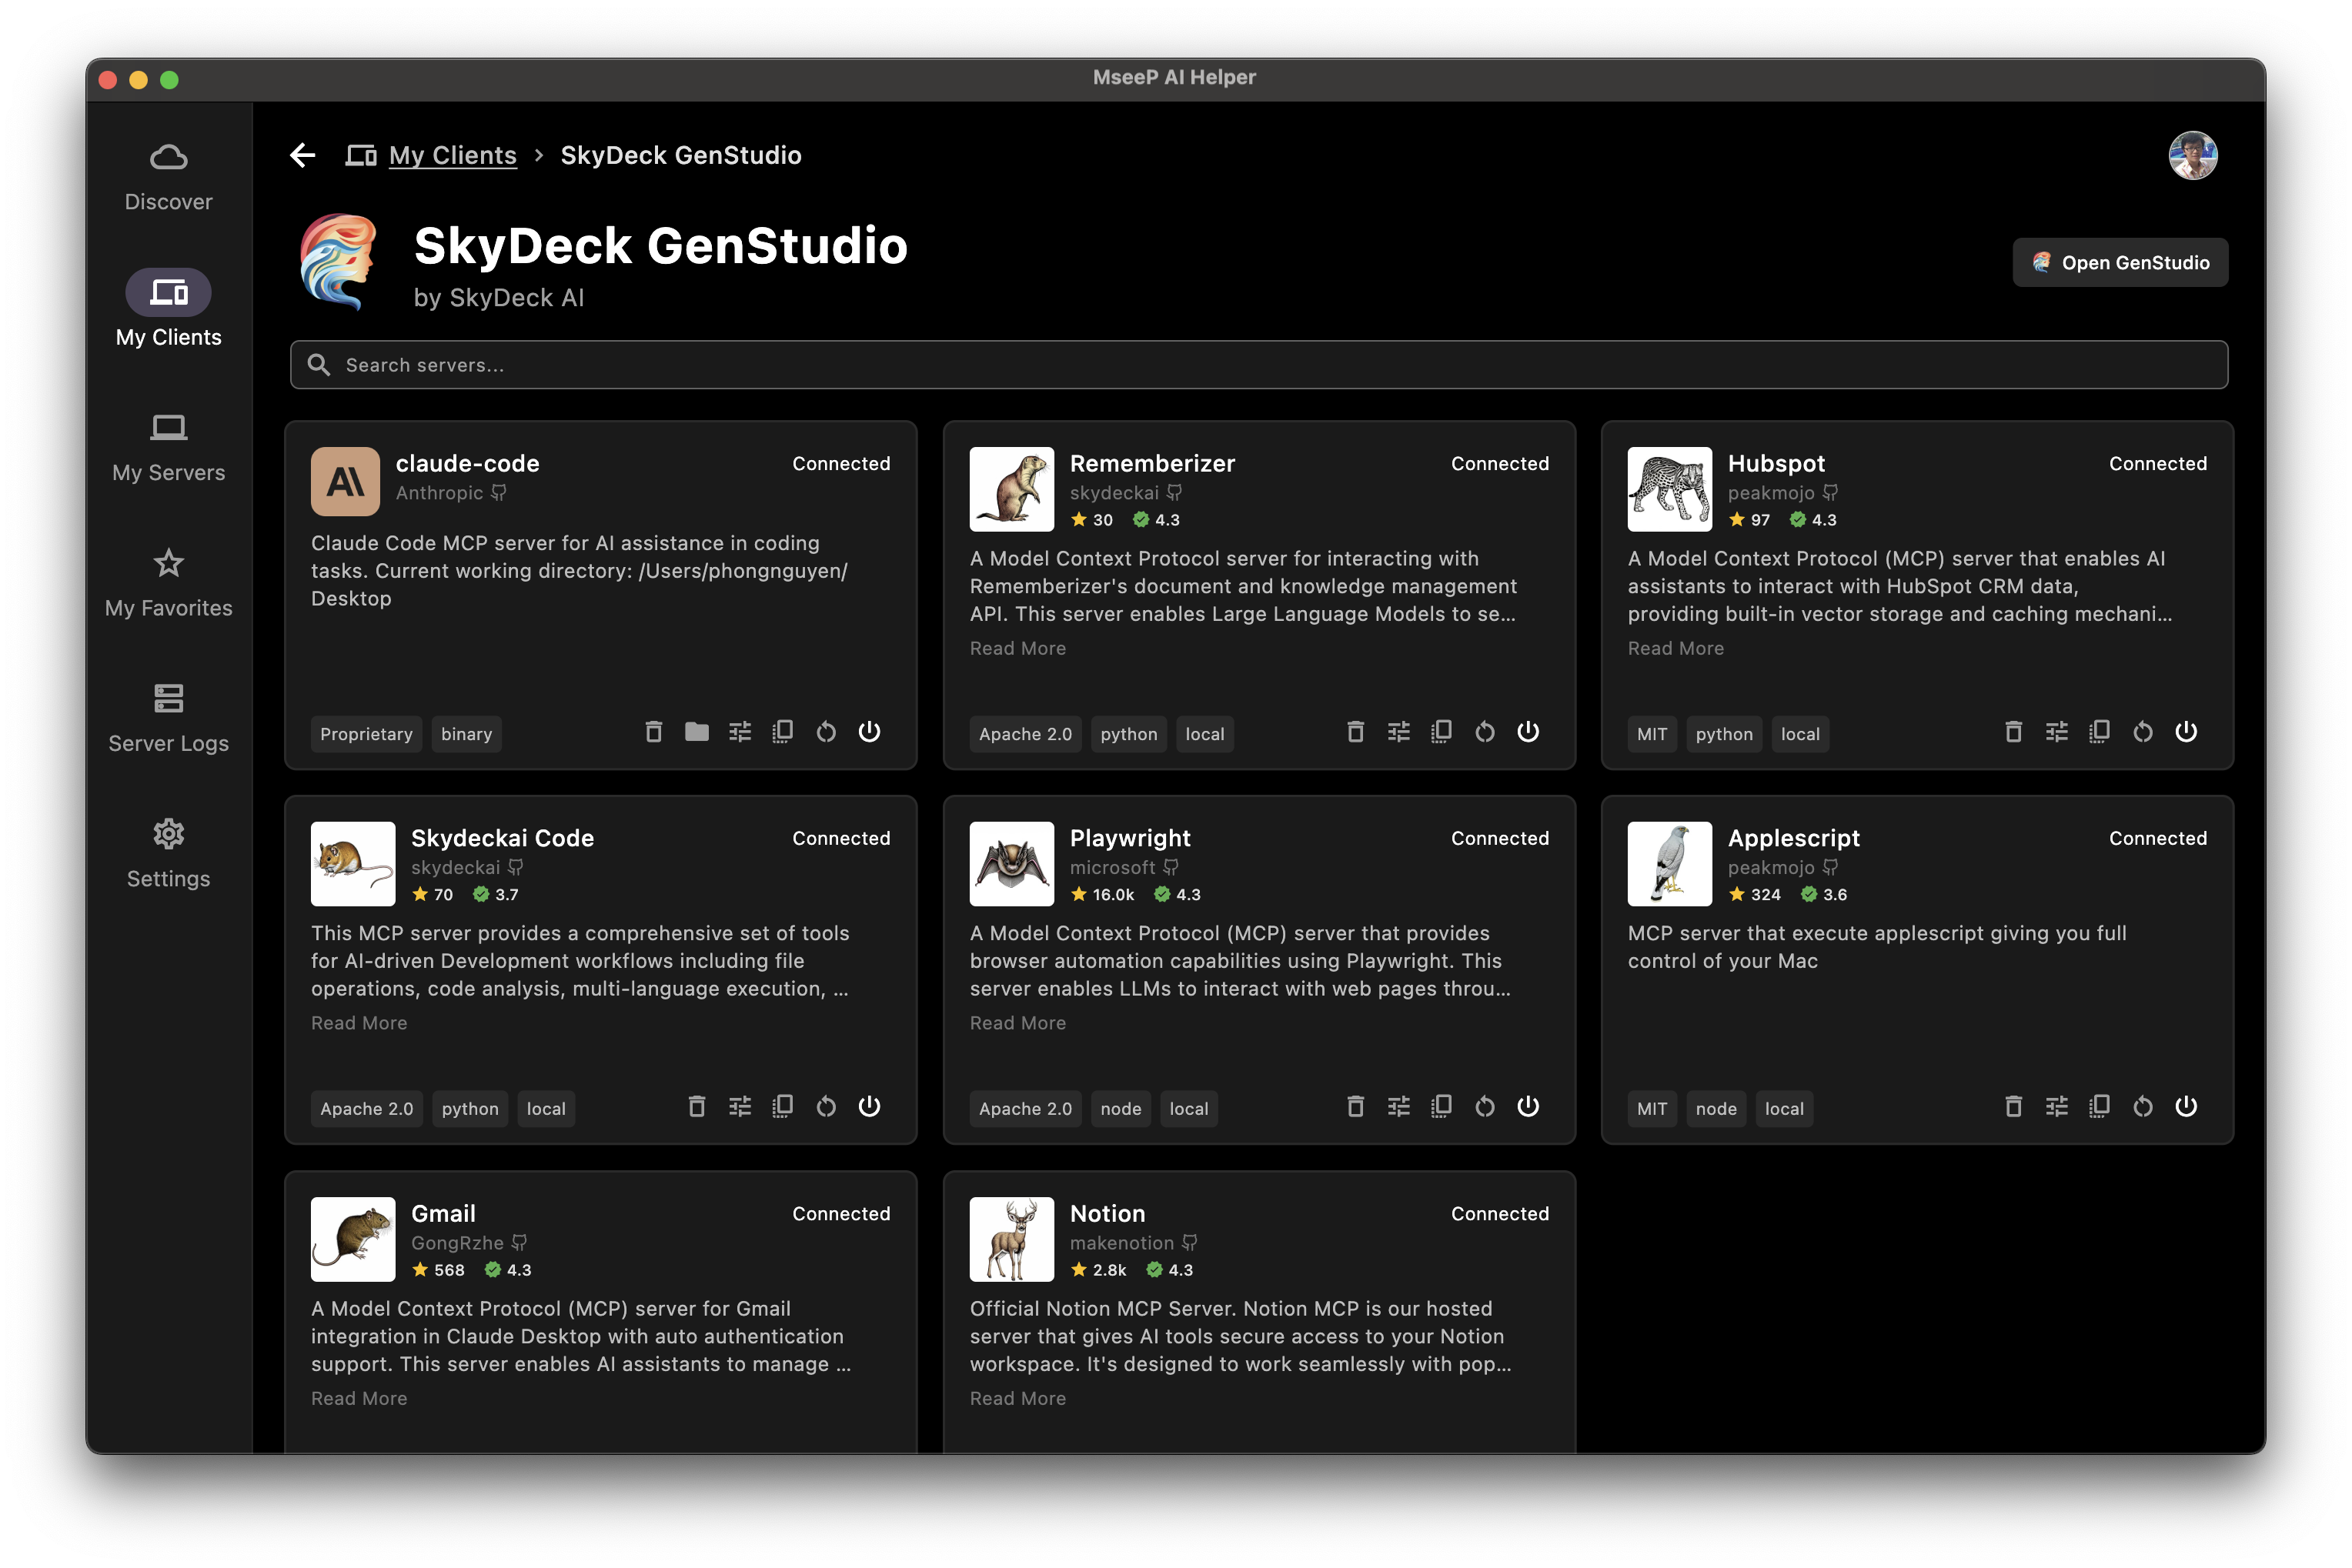Turn off the claude-code server

point(868,732)
